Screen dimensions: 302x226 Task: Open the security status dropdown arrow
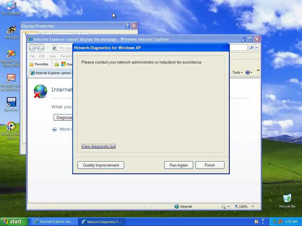coord(229,207)
